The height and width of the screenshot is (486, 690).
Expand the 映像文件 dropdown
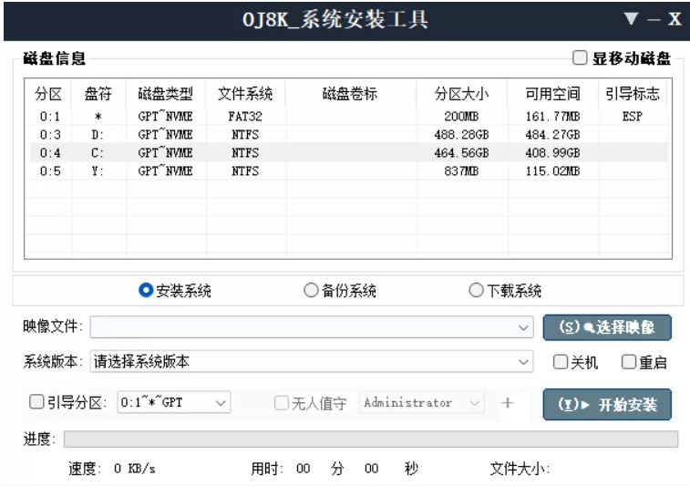(x=523, y=327)
